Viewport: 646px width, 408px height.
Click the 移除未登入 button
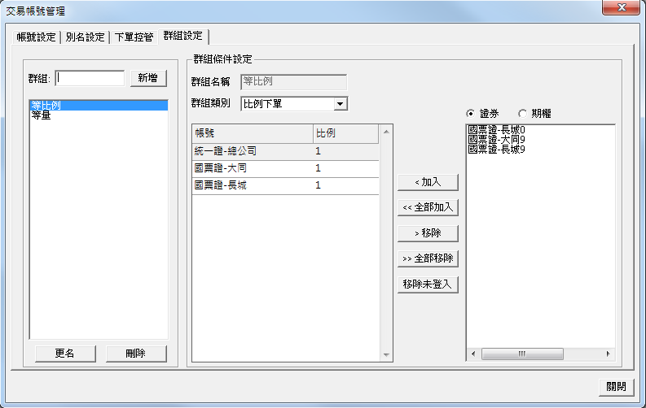(x=428, y=284)
